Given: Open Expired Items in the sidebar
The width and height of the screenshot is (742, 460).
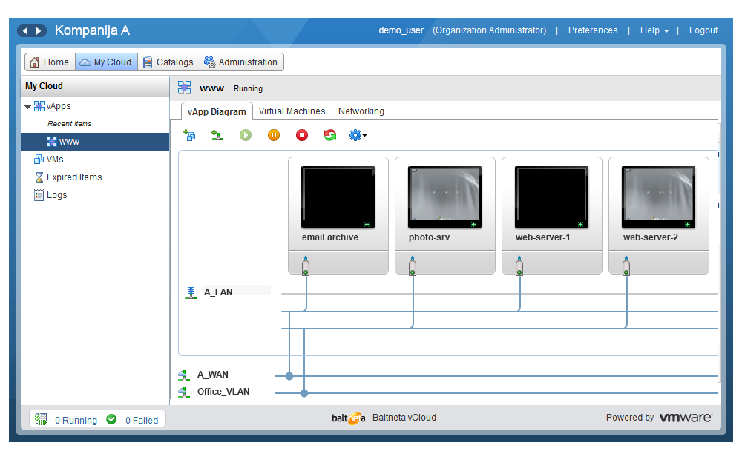Looking at the screenshot, I should click(73, 177).
